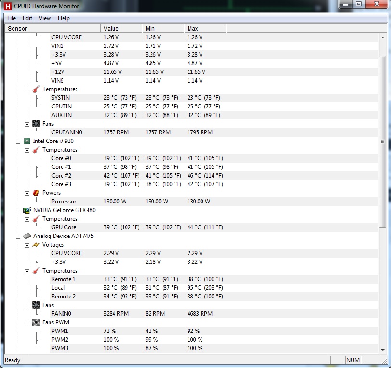
Task: Collapse the Temperatures group above SYSTIN
Action: click(x=27, y=90)
